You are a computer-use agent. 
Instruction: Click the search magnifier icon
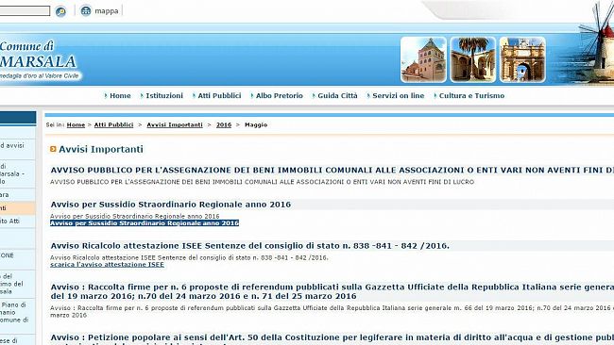point(60,11)
